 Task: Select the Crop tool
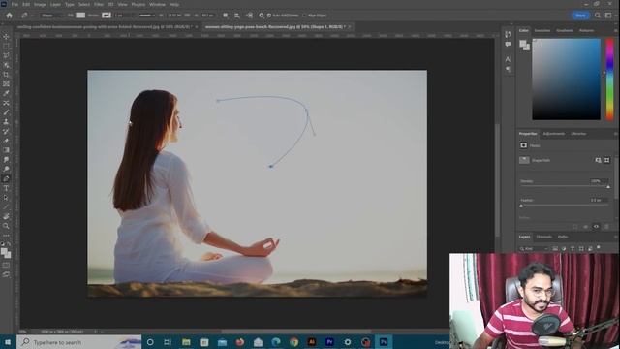coord(6,75)
